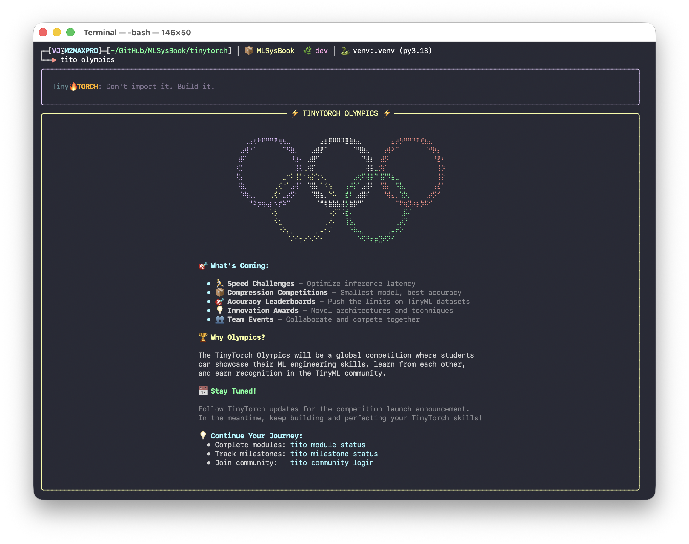Click the people icon beside Team Events
This screenshot has width=689, height=544.
click(219, 319)
